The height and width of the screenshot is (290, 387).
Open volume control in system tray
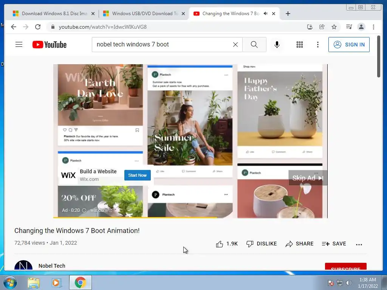pyautogui.click(x=348, y=283)
